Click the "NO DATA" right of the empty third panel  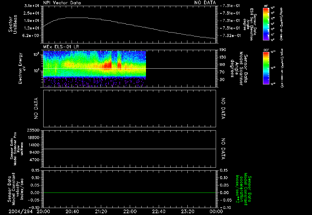223,108
